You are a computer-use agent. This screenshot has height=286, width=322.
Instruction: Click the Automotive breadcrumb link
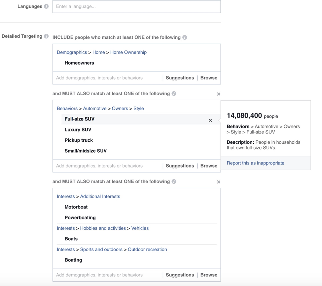[95, 108]
